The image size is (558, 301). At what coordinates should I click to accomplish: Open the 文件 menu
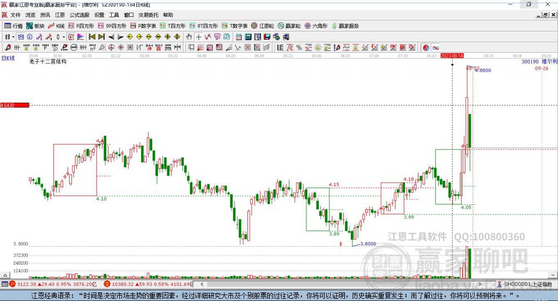pyautogui.click(x=15, y=15)
